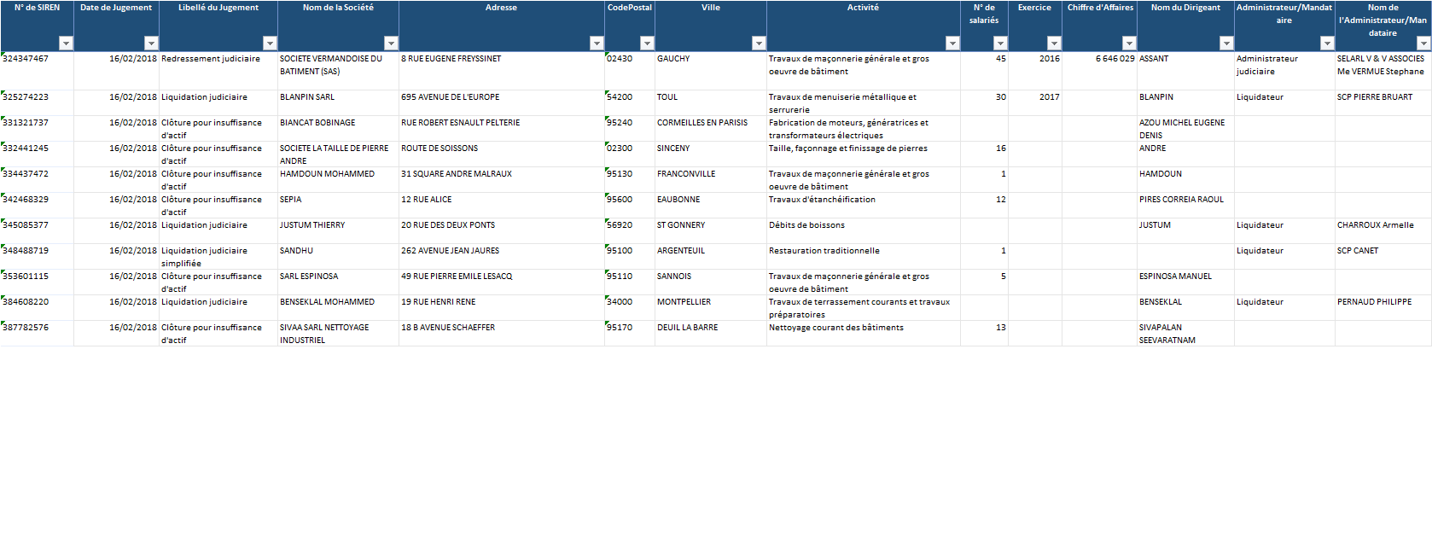Select company SOCIETE VERMANDOISE DU BATIMENT (SAS)

coord(338,71)
